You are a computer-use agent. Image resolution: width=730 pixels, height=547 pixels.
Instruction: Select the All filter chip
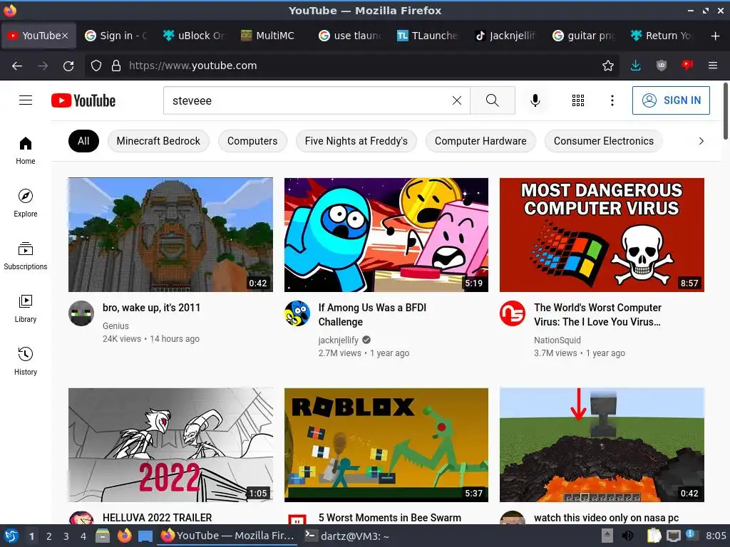point(83,141)
